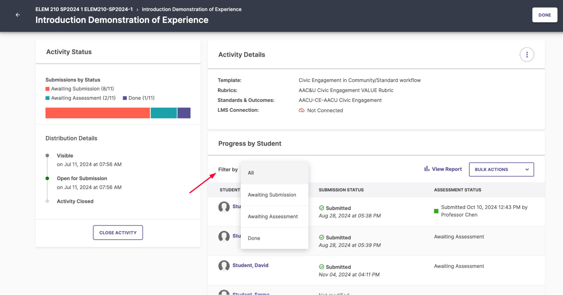The height and width of the screenshot is (295, 563).
Task: Select breadcrumb 'Introduction Demonstration of Experience'
Action: 192,9
